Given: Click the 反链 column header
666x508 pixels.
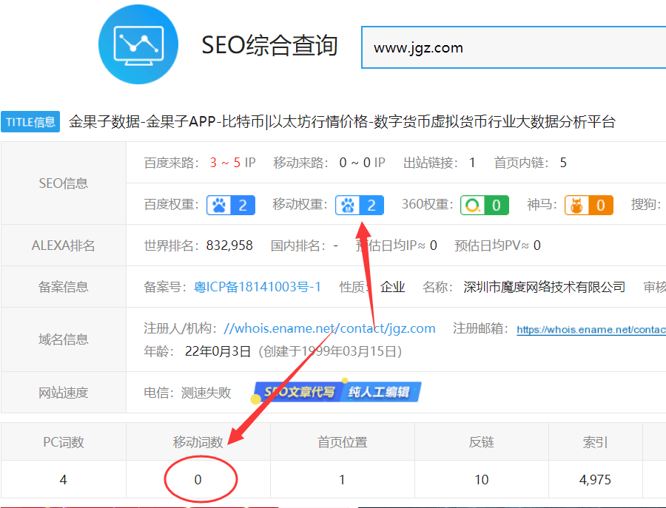Looking at the screenshot, I should pos(481,442).
